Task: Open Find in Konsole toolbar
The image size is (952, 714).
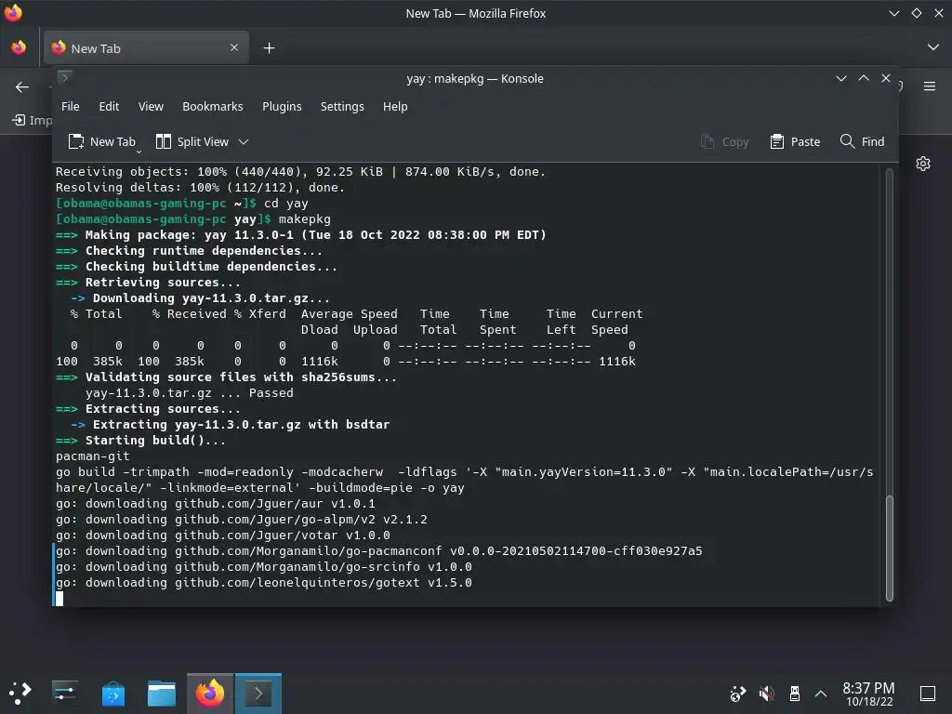Action: [862, 141]
